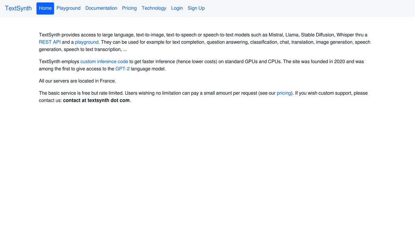Click the word Whisper in the first paragraph
Image resolution: width=415 pixels, height=233 pixels.
(345, 35)
